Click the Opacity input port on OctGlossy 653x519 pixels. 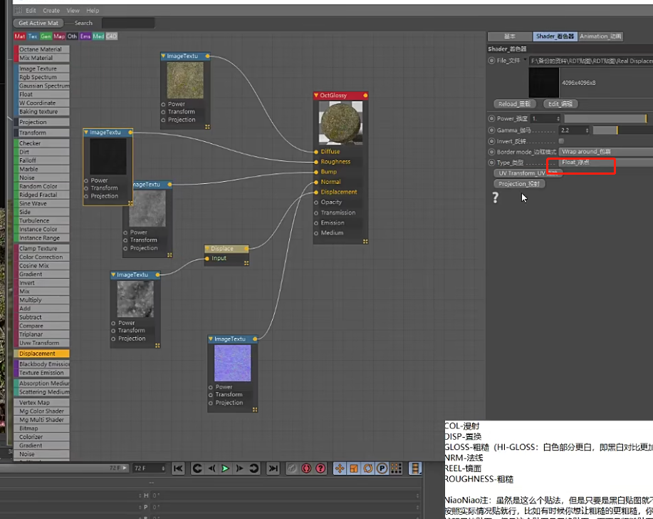pos(316,202)
